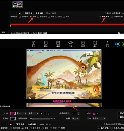Open the 无运动 motion dropdown
124x131 pixels.
click(99, 119)
